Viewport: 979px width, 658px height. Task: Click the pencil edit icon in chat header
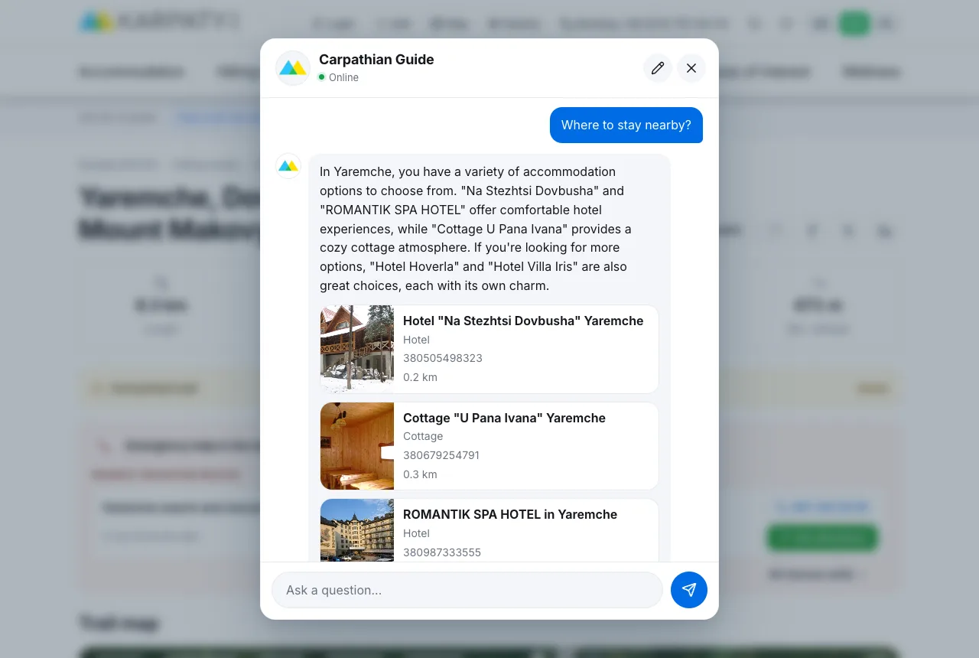[658, 68]
